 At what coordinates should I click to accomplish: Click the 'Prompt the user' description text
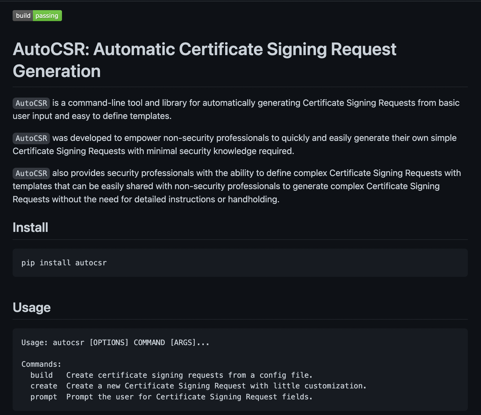point(189,397)
